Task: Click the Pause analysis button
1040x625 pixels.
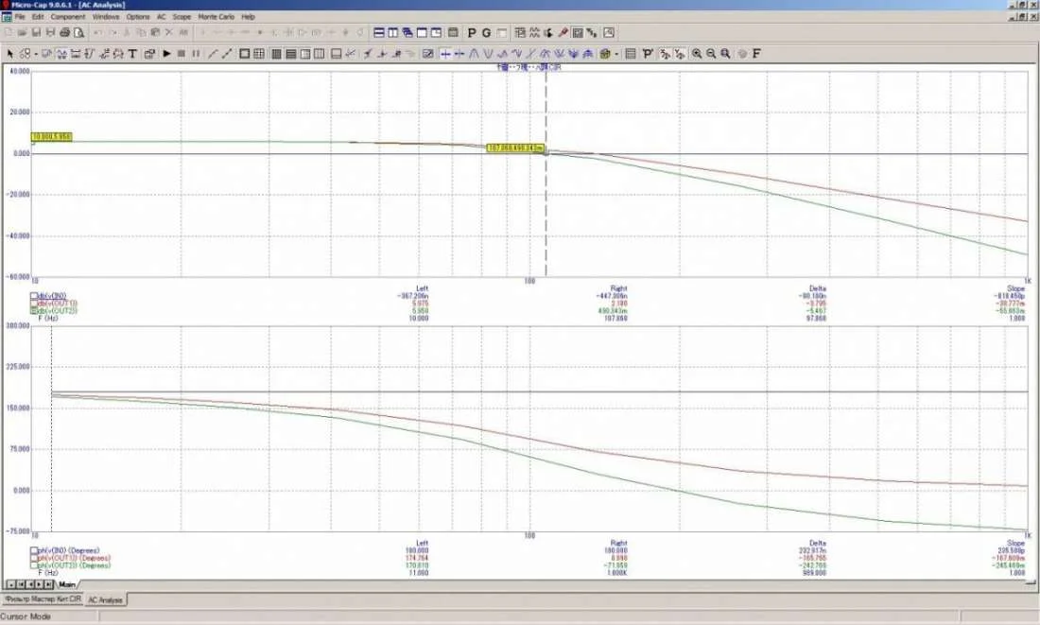Action: [196, 54]
